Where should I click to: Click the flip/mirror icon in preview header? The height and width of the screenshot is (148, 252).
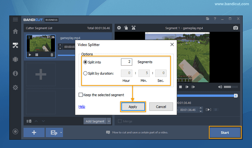coord(134,28)
